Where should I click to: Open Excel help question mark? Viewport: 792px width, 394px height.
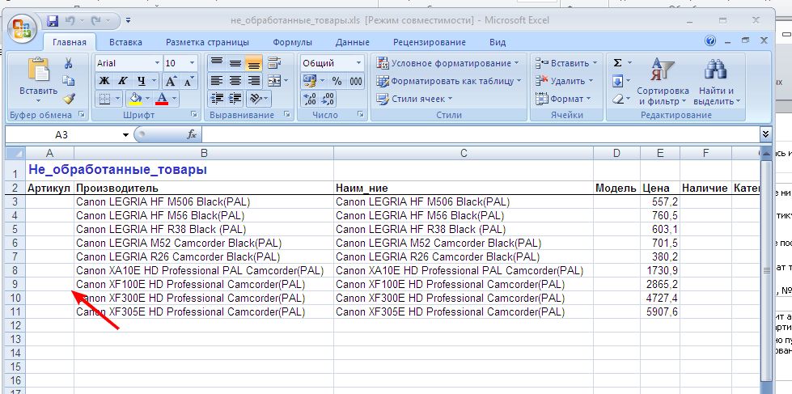pyautogui.click(x=710, y=41)
